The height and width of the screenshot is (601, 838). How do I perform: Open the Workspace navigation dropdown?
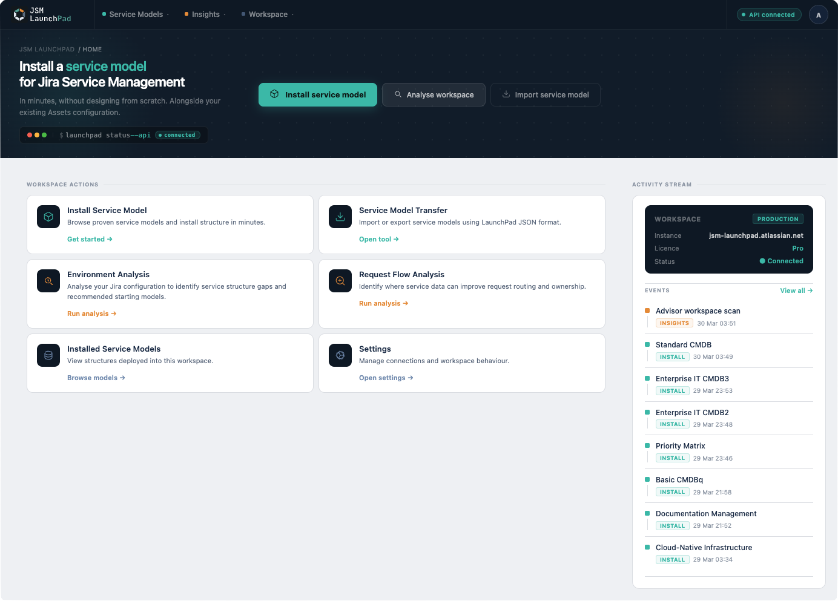266,14
